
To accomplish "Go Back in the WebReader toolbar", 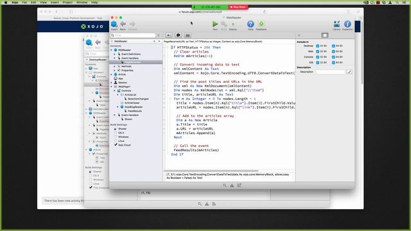I will (x=123, y=24).
